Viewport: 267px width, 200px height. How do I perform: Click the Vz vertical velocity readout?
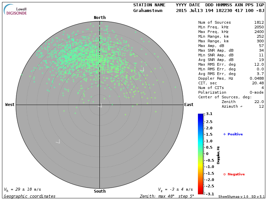tap(175, 189)
